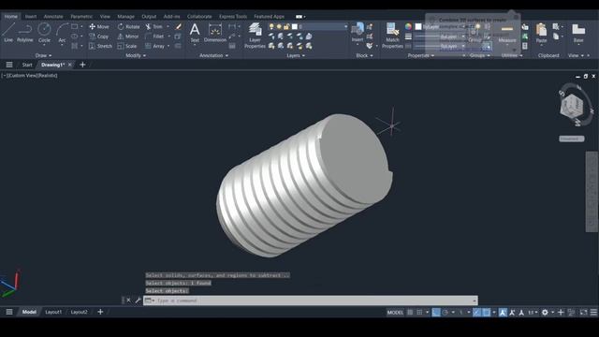Open the Insert ribbon tab
599x337 pixels.
pyautogui.click(x=31, y=17)
